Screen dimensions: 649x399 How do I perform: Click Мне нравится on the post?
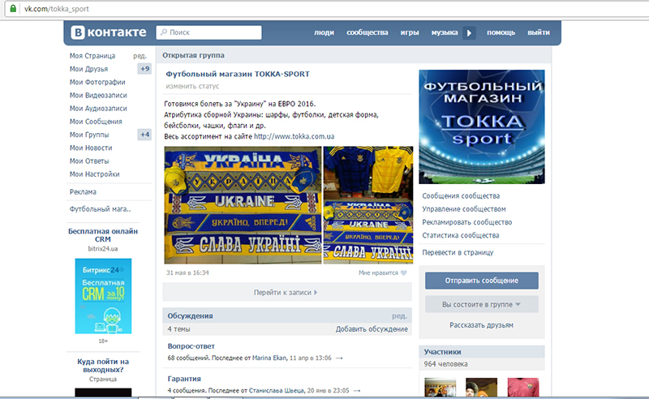tap(378, 272)
